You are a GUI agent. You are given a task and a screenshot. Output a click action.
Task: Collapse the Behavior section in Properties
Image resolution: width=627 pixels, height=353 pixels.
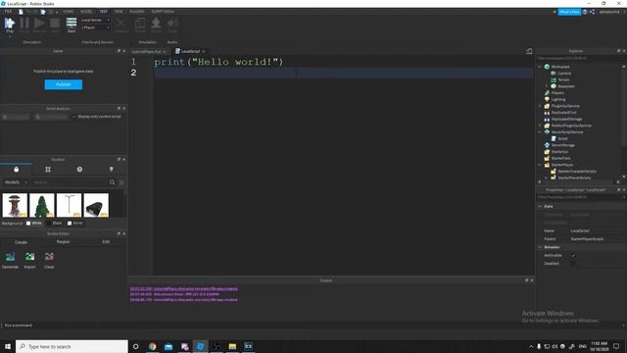[x=540, y=247]
